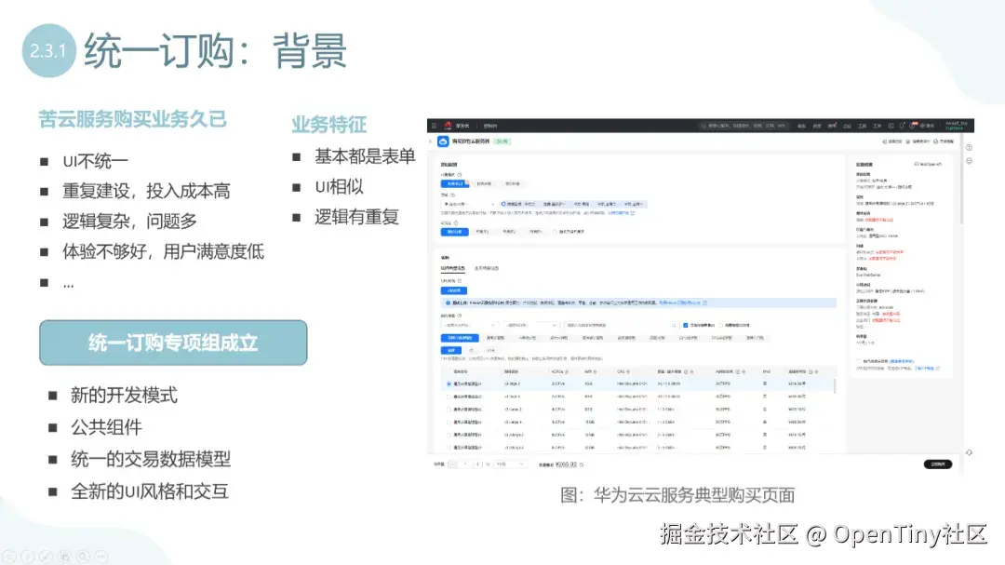Open the search icon in the top navigation bar
1005x565 pixels.
click(705, 123)
